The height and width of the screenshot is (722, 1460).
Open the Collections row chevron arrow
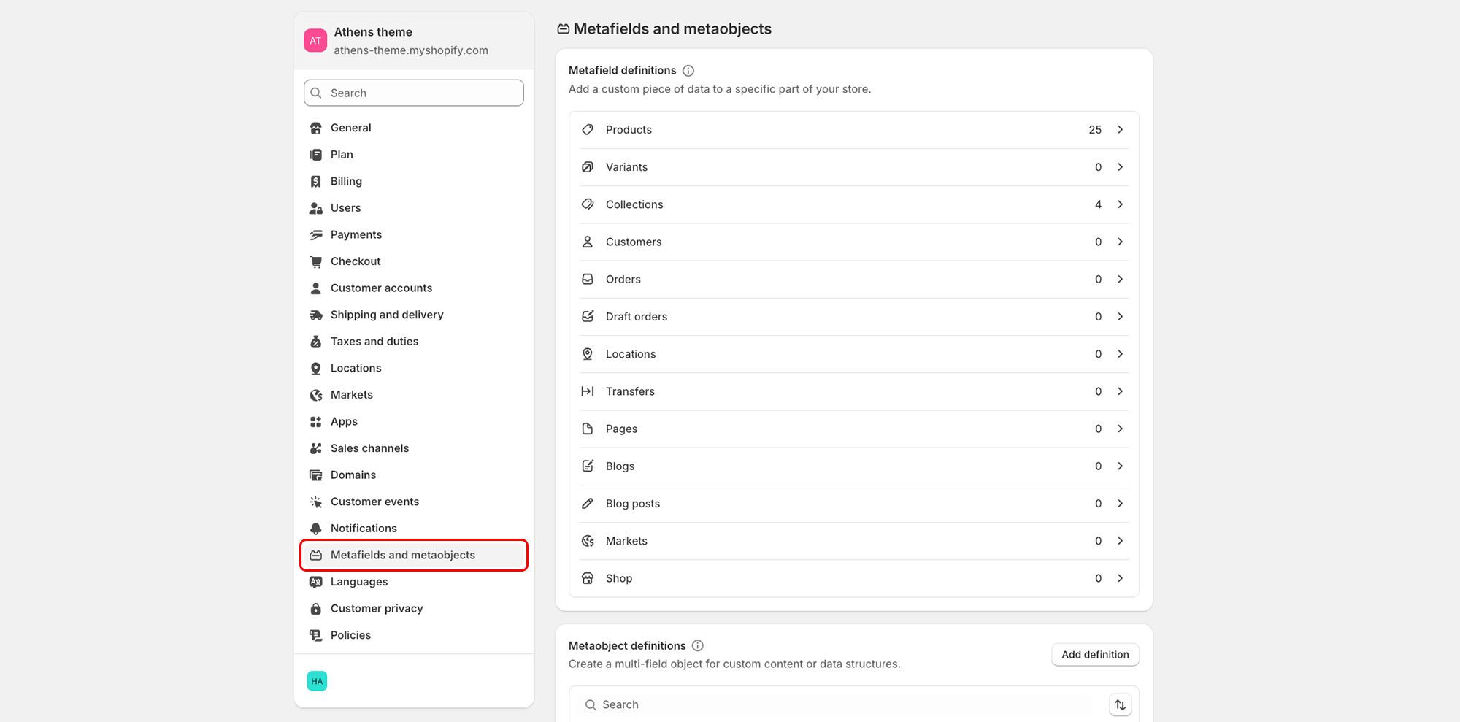tap(1121, 204)
